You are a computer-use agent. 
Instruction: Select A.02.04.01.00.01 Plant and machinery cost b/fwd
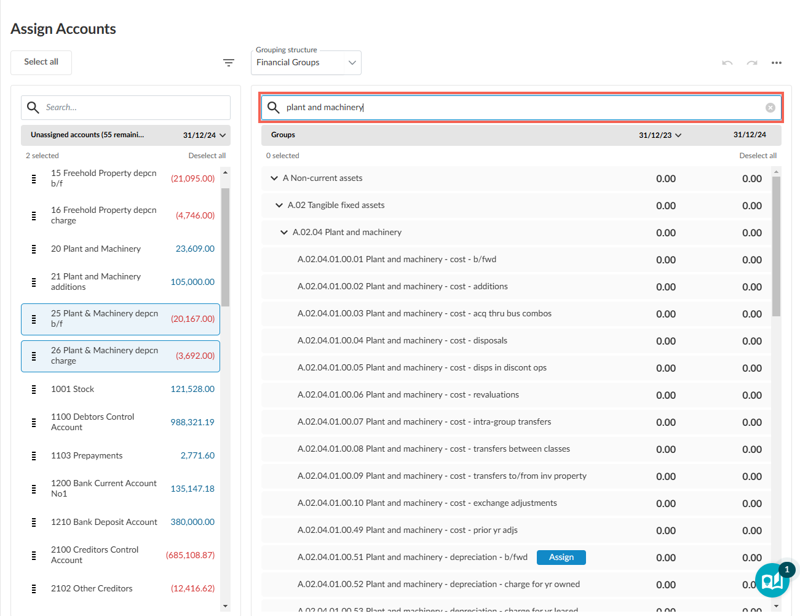pos(516,260)
